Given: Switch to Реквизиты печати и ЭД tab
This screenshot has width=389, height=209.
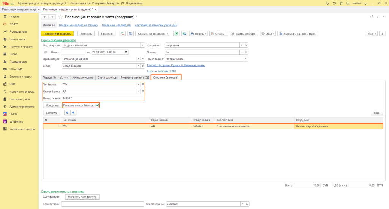Looking at the screenshot, I should (x=135, y=77).
